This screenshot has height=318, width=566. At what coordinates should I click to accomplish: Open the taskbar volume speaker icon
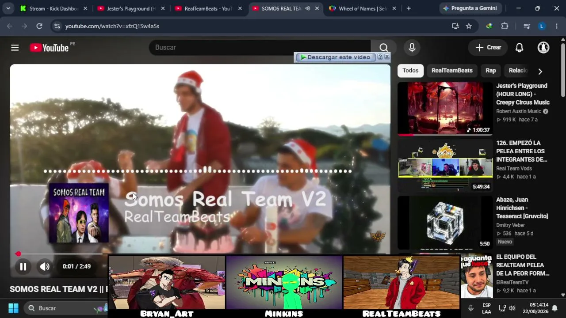(x=512, y=308)
